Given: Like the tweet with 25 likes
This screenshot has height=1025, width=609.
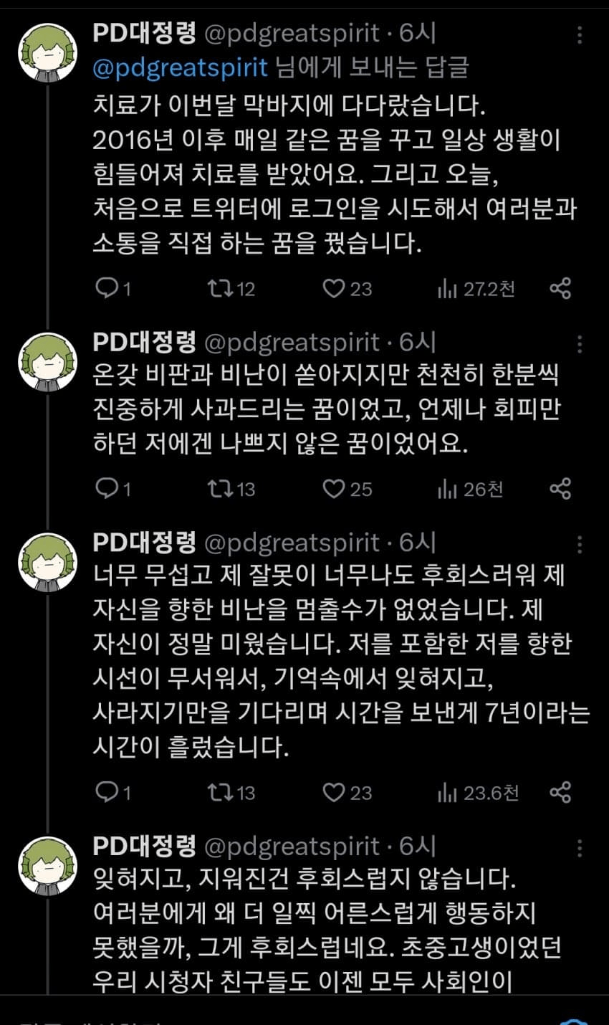Looking at the screenshot, I should point(347,489).
